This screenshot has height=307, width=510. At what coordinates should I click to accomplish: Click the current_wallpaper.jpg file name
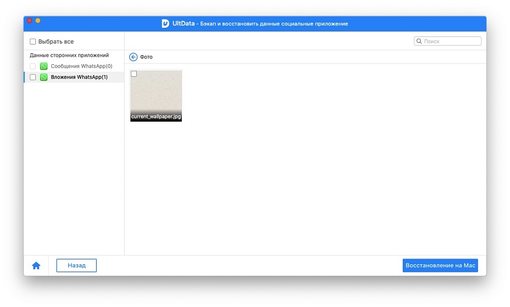tap(156, 117)
